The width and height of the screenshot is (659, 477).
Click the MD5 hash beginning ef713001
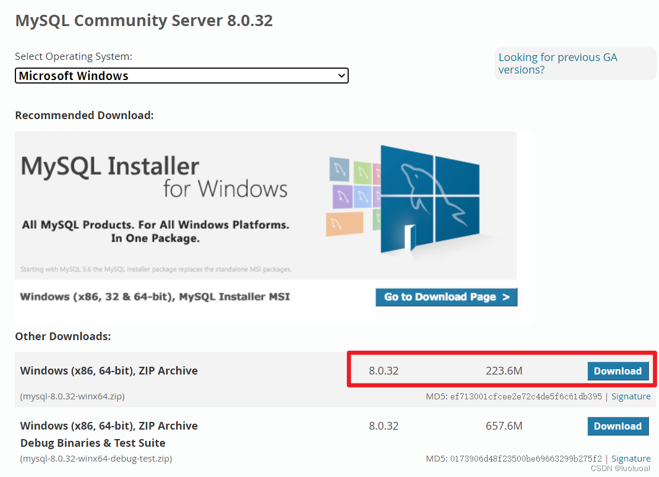(526, 396)
